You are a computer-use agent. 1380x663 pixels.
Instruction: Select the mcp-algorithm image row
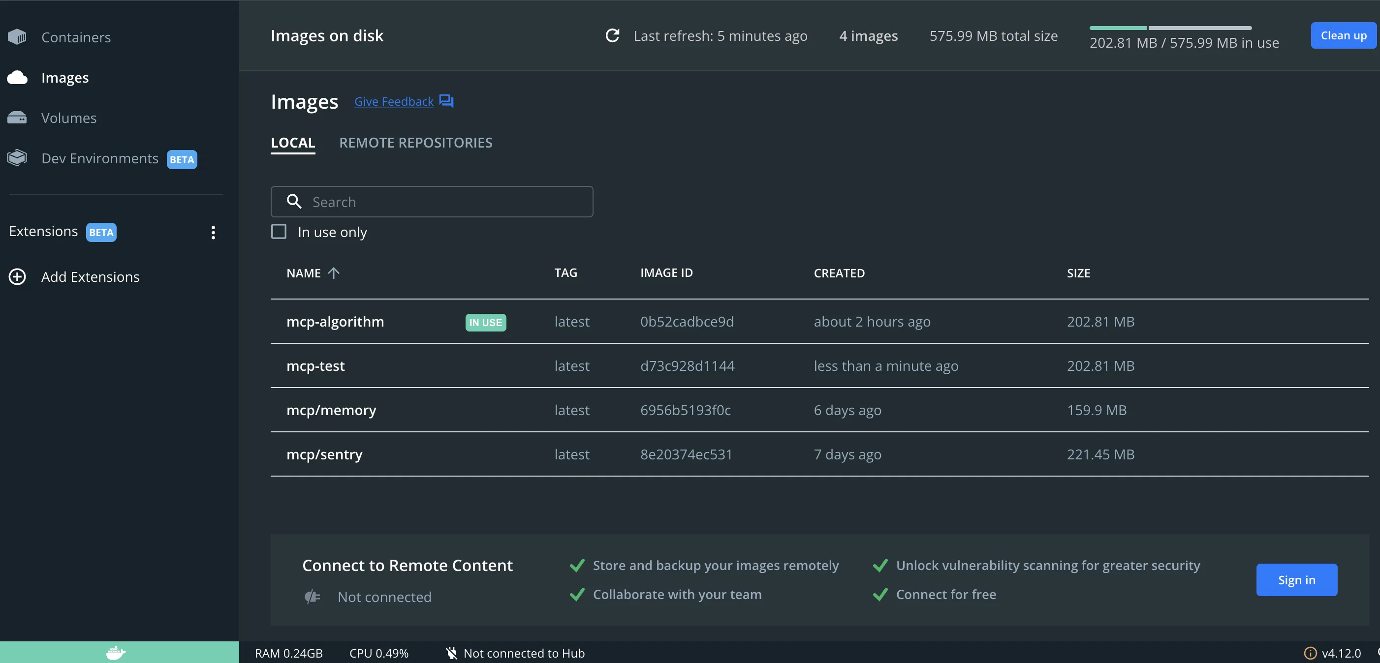(819, 321)
